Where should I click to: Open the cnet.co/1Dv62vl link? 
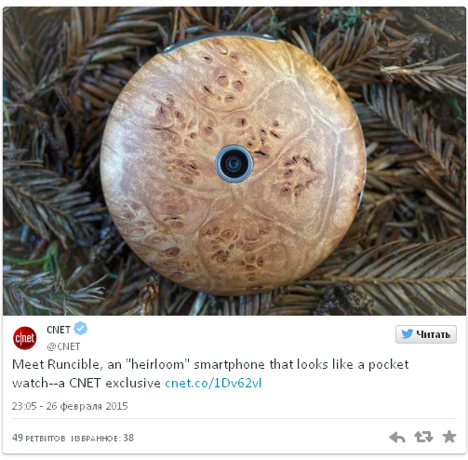[x=213, y=383]
